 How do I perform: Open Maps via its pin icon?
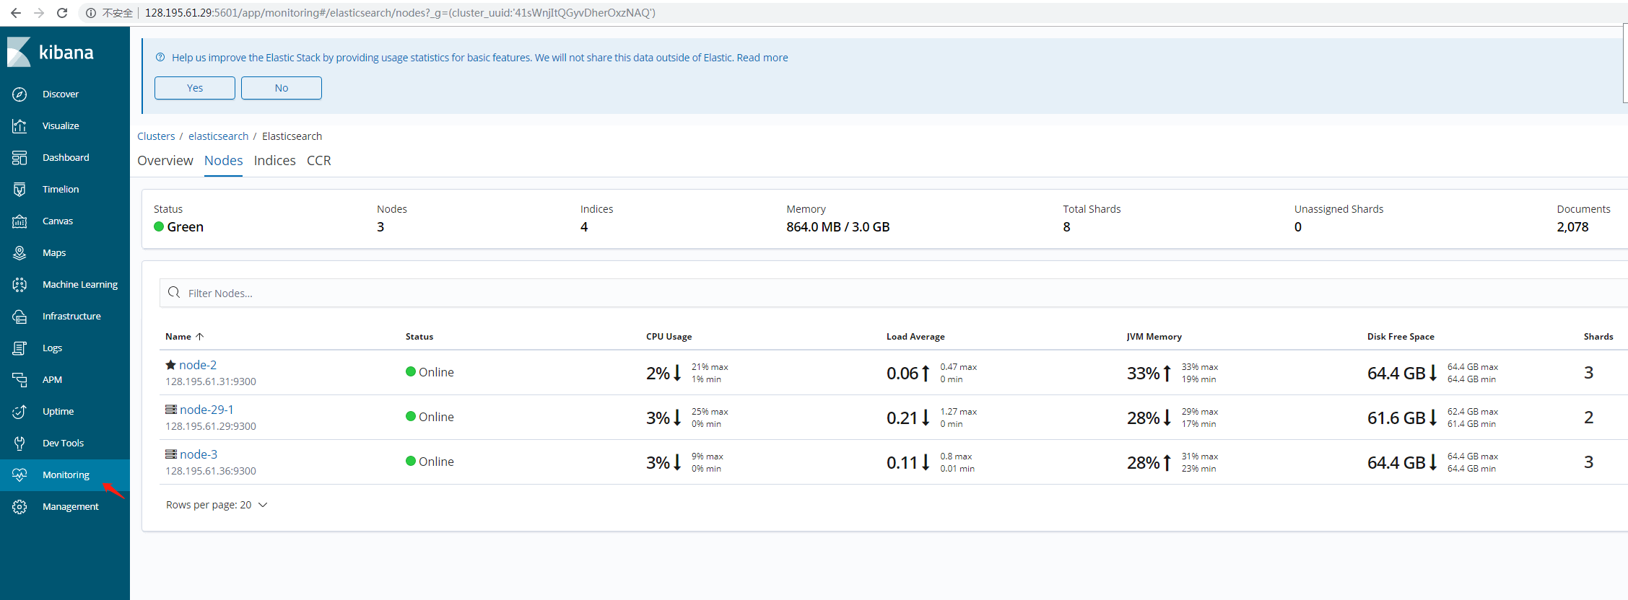(x=19, y=253)
